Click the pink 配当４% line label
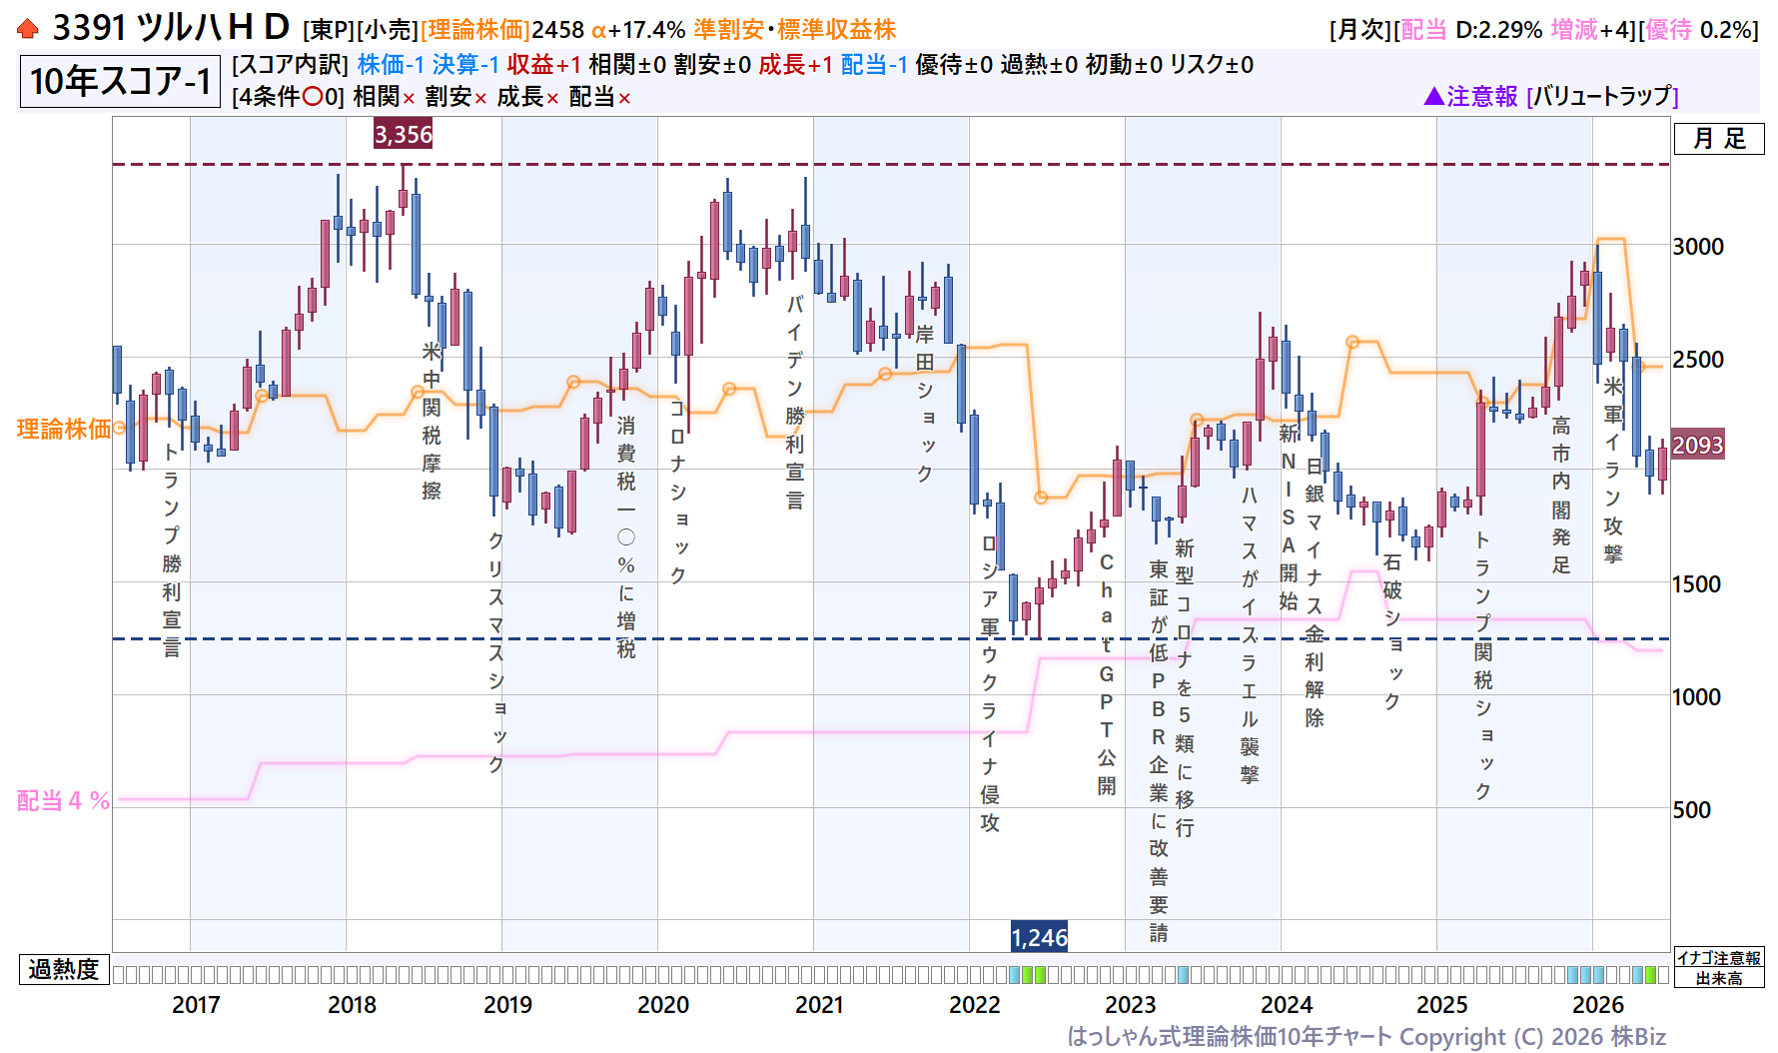This screenshot has height=1053, width=1778. tap(63, 800)
